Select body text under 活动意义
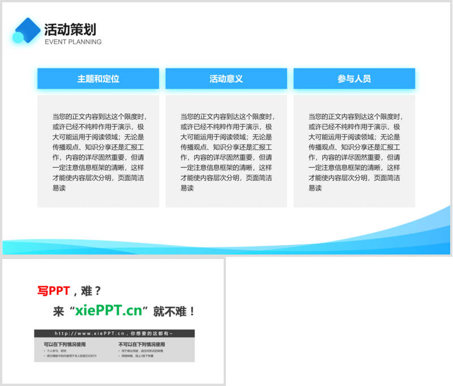This screenshot has height=386, width=453. pyautogui.click(x=226, y=151)
